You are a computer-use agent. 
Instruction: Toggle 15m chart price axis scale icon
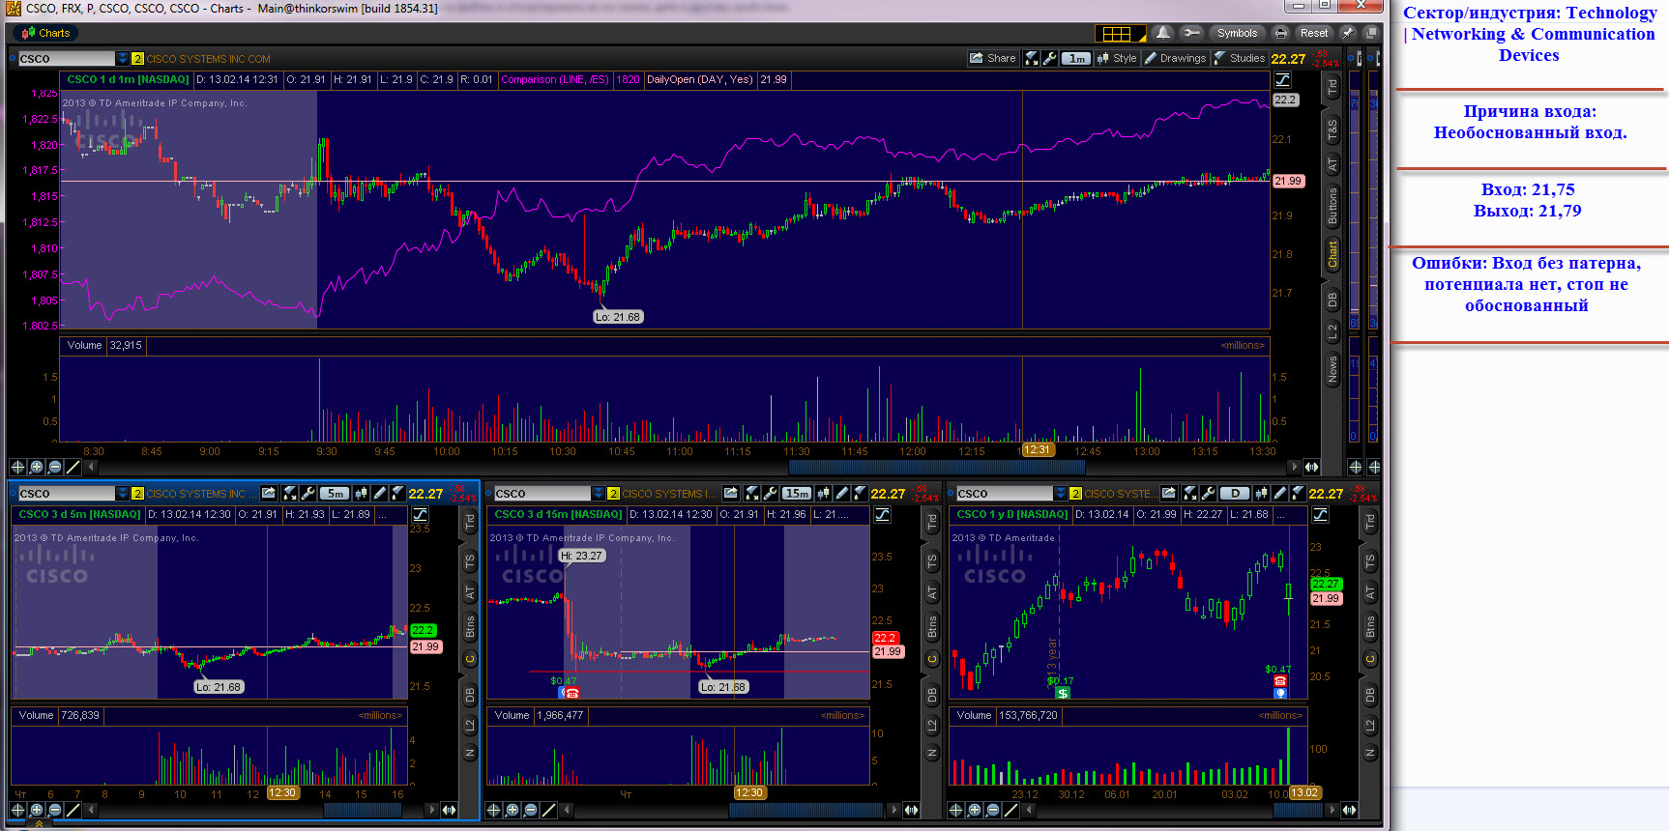[882, 515]
